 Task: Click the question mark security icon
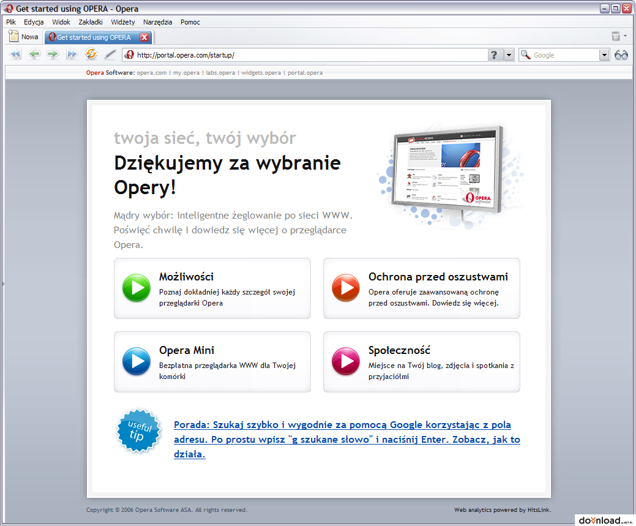pos(494,54)
